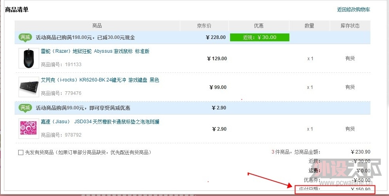
Task: Click the green 返现 ¥30.00 badge
Action: tap(259, 37)
